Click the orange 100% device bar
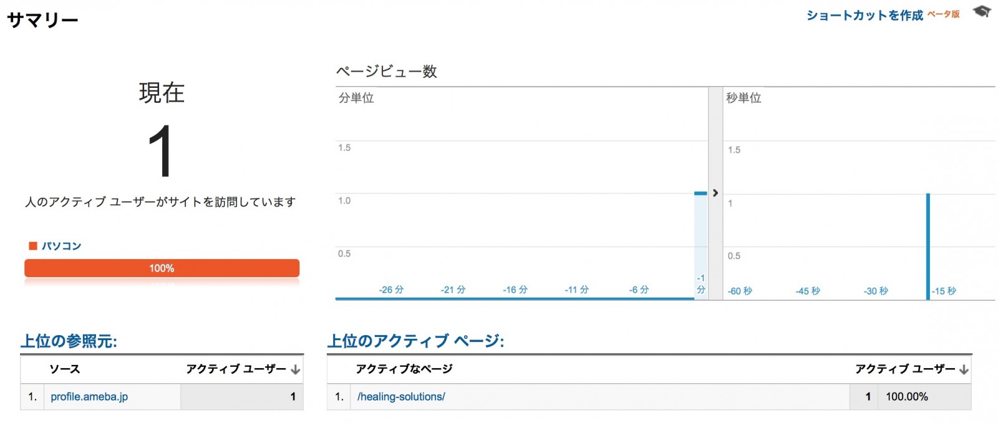 click(162, 269)
